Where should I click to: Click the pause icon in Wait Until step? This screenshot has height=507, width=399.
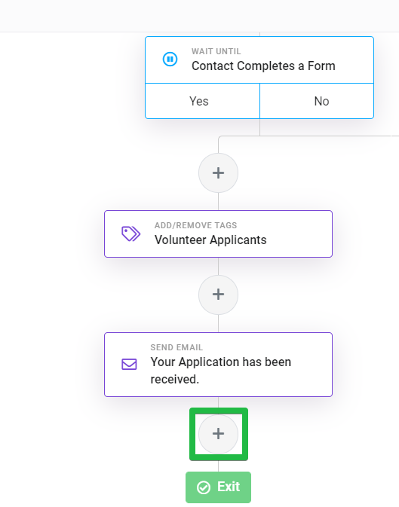click(170, 60)
